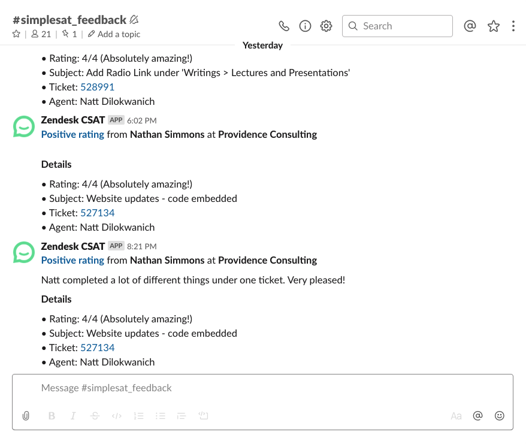The image size is (526, 444).
Task: Apply blockquote formatting in composer
Action: click(182, 416)
